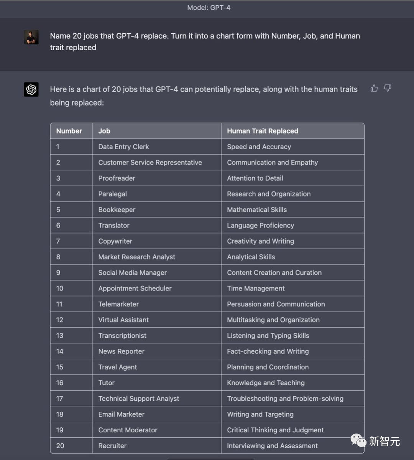Click the "Attention to Detail" cell

255,178
